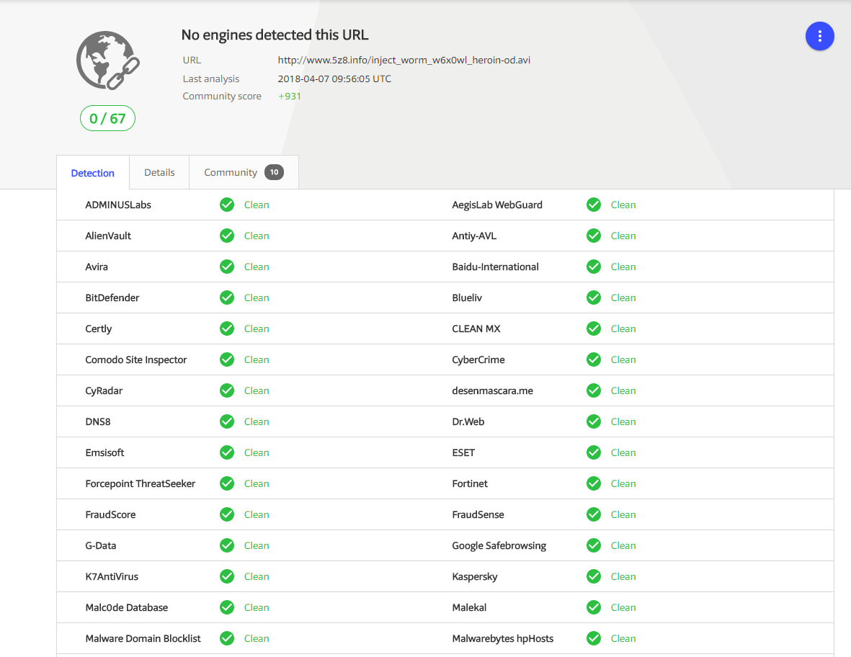Click the scanned URL text

coord(404,61)
